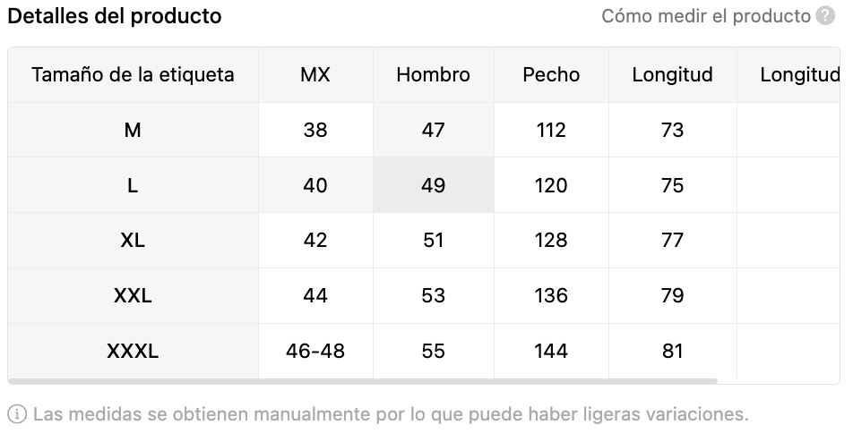Pick the XXL size row label
853x442 pixels.
(x=133, y=296)
